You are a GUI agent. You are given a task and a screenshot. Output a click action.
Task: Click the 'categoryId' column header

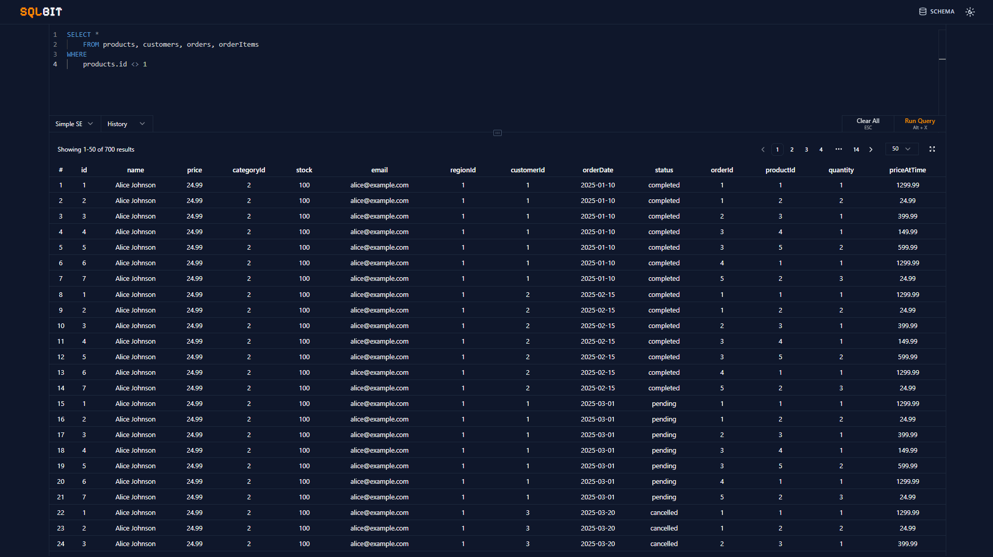click(249, 170)
